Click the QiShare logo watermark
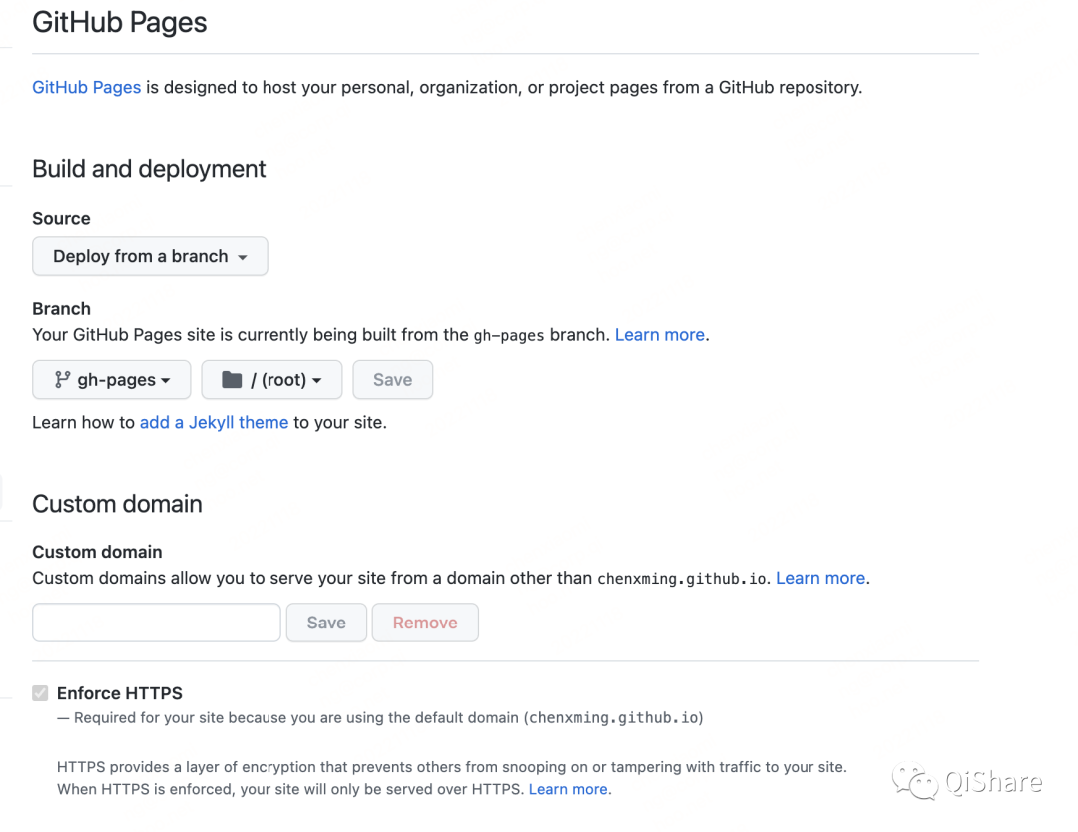Viewport: 1078px width, 832px height. (x=963, y=783)
